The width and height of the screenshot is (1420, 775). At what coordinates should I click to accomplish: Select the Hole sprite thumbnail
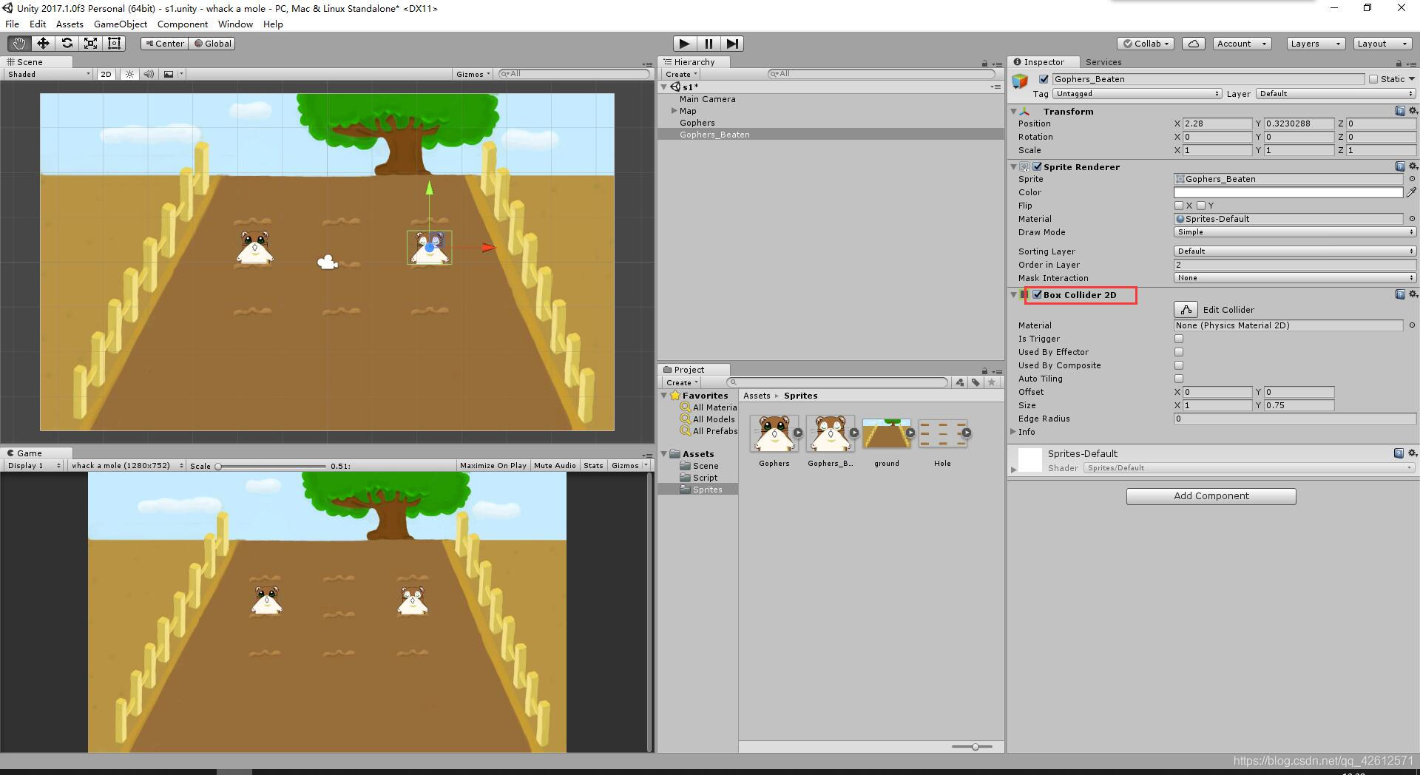(x=942, y=433)
